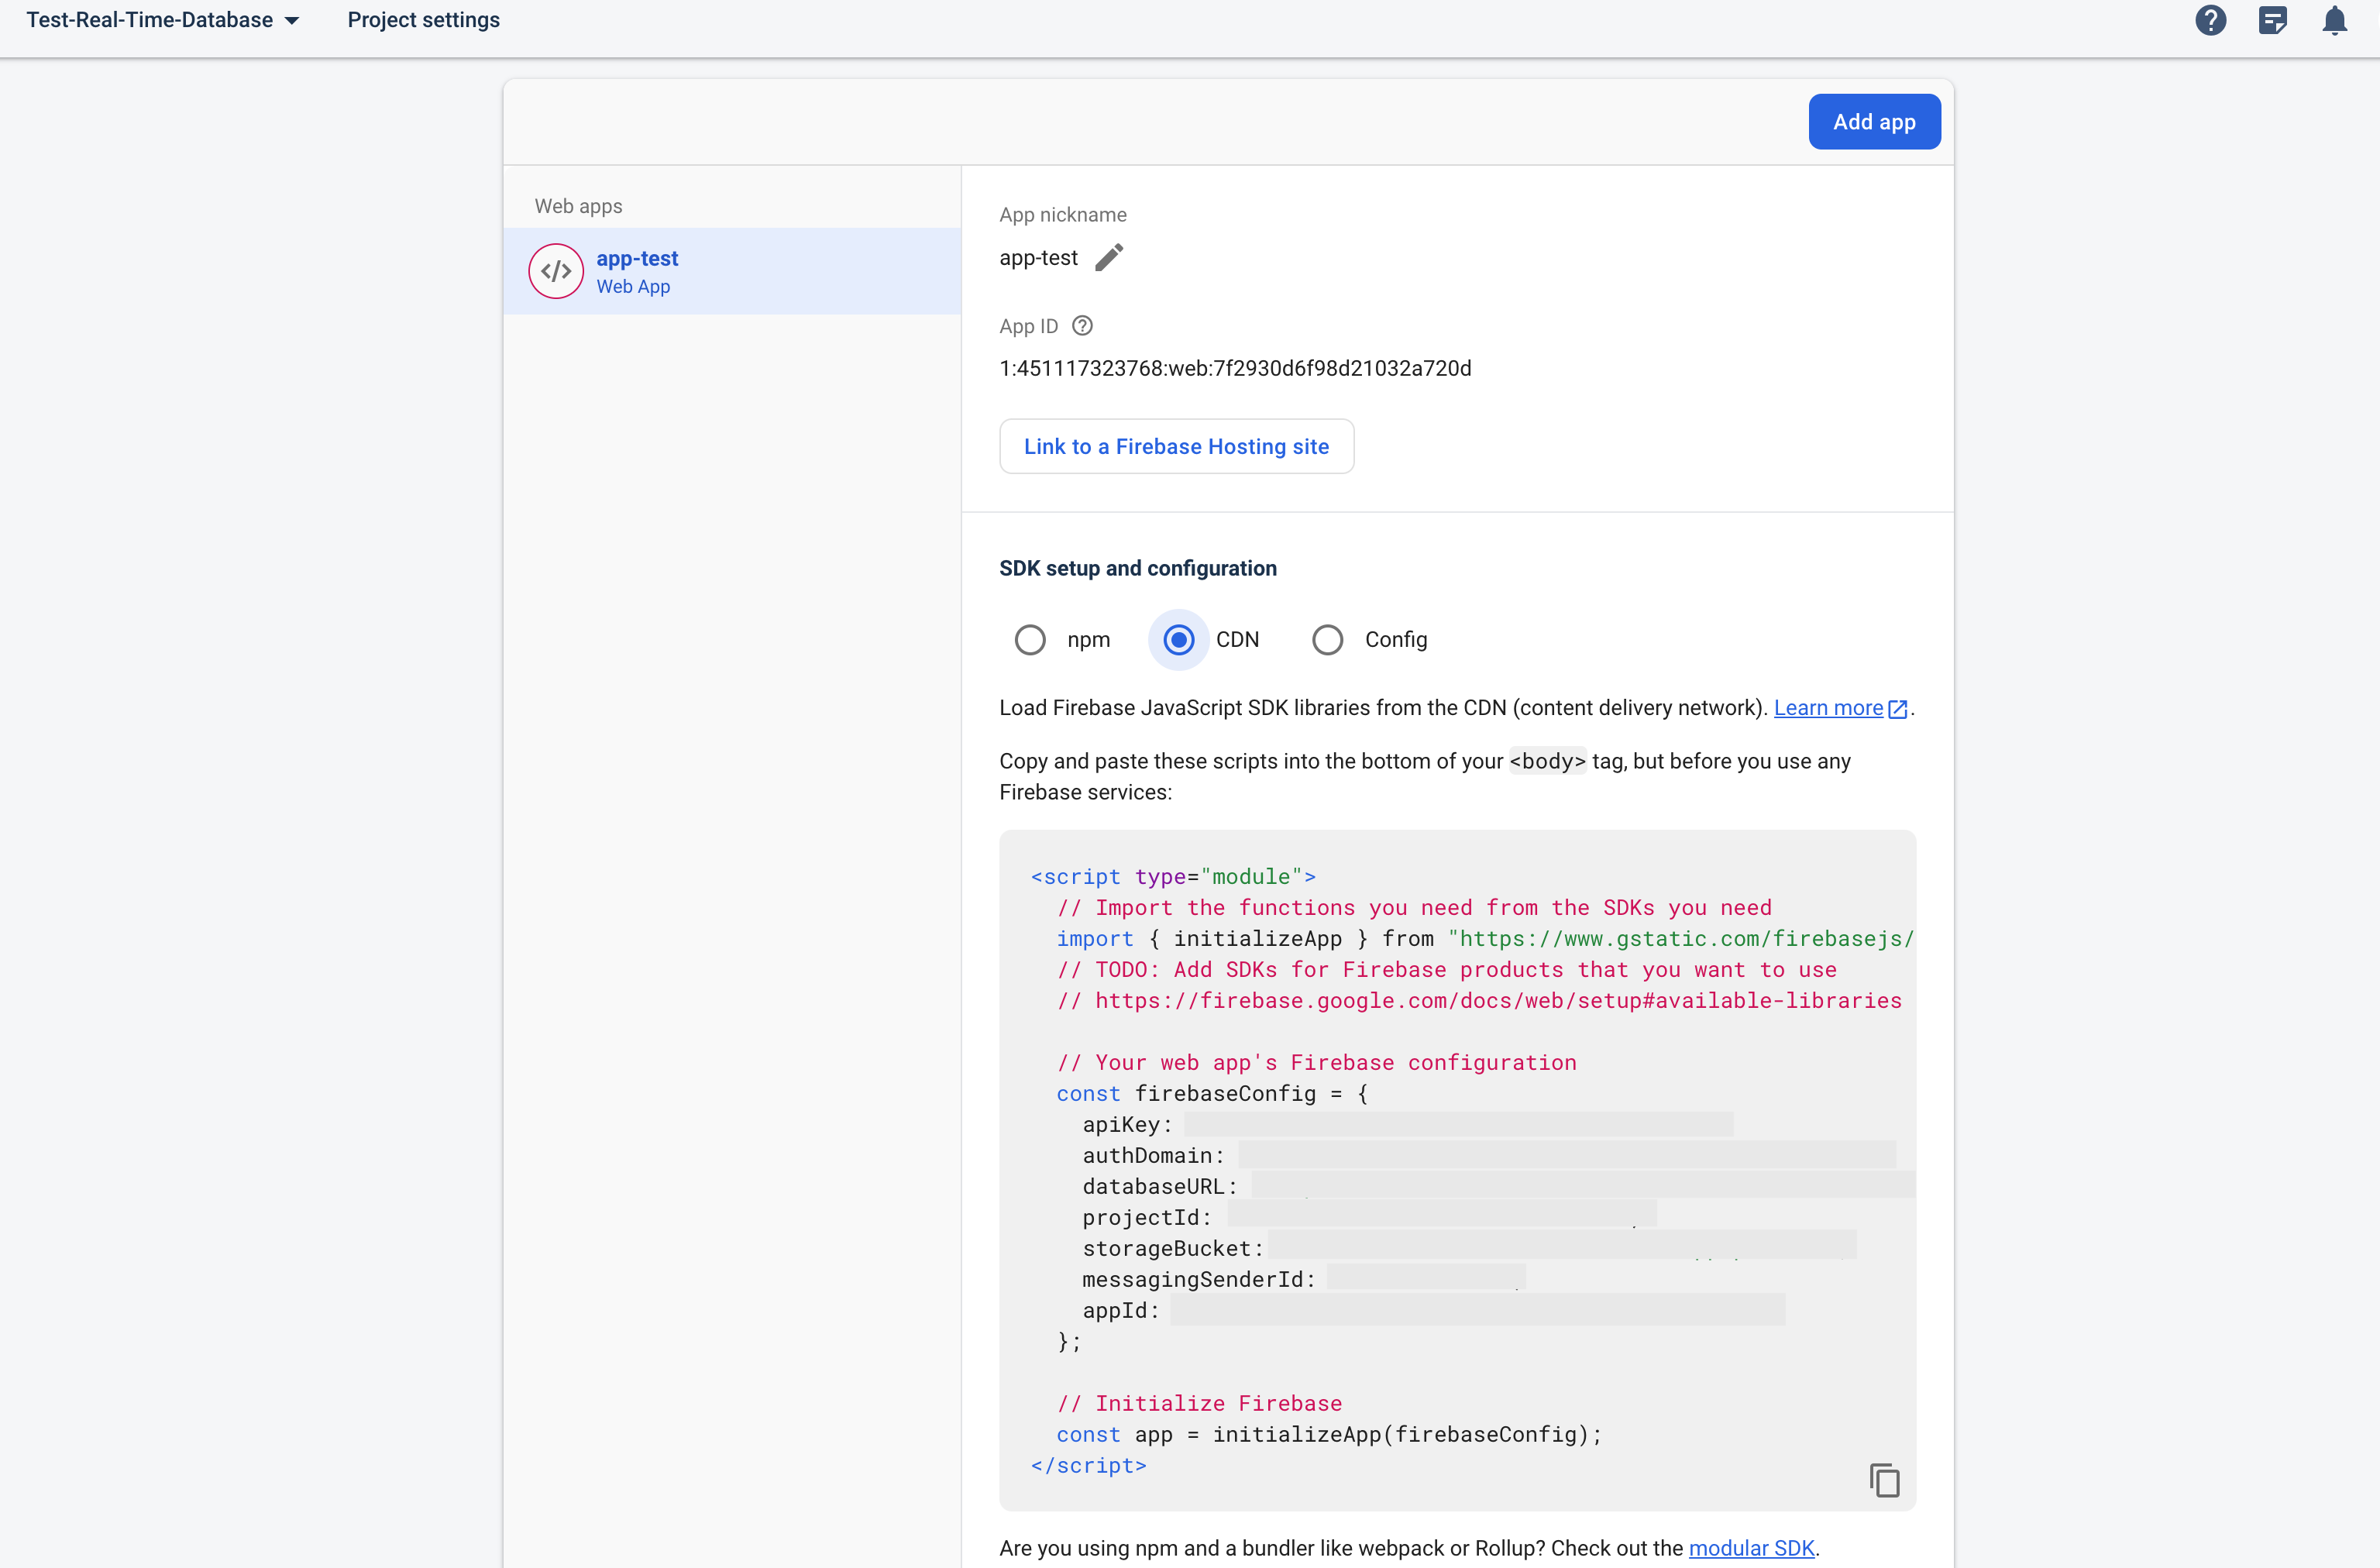Edit app nickname with pencil icon
Viewport: 2380px width, 1568px height.
pyautogui.click(x=1109, y=257)
